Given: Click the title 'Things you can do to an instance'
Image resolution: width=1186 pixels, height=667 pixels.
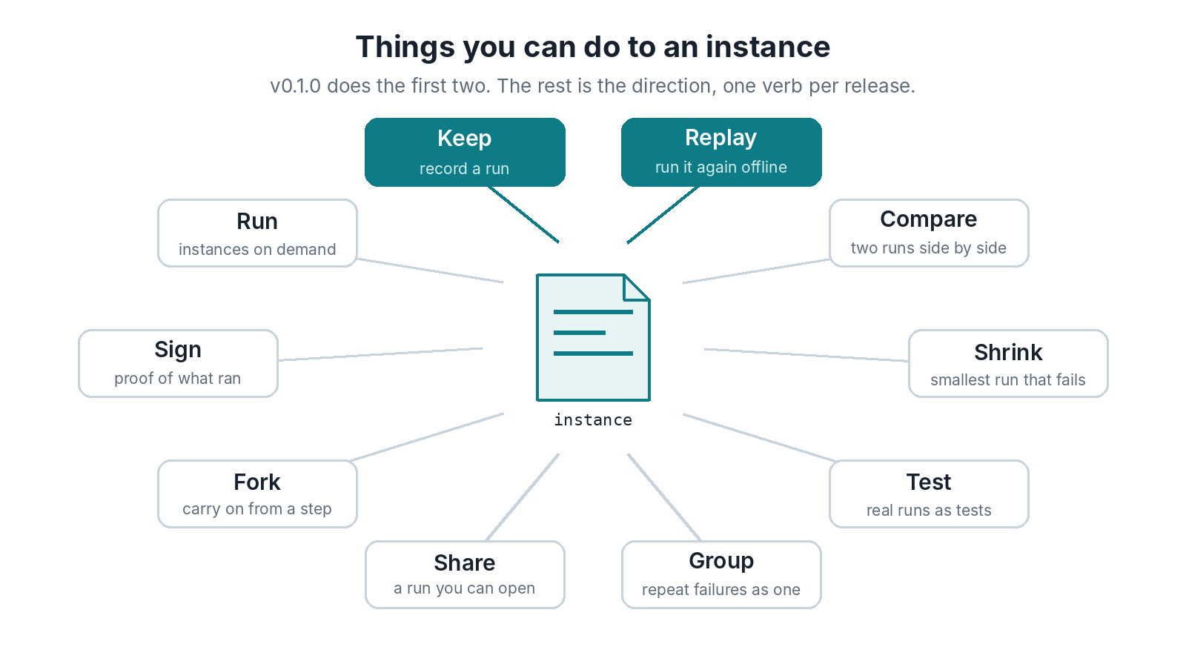Looking at the screenshot, I should tap(593, 47).
